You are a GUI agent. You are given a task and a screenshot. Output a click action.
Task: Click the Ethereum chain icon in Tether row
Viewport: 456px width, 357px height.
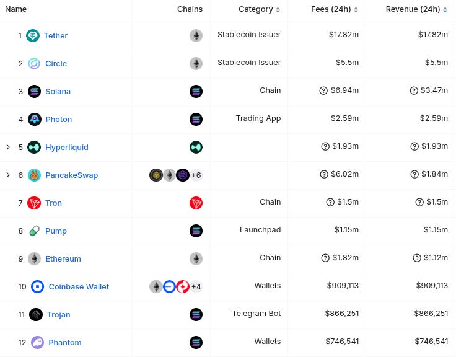click(196, 35)
